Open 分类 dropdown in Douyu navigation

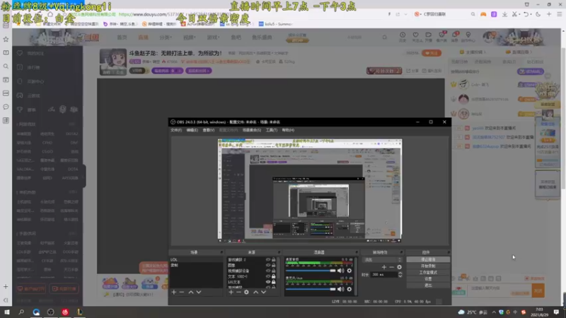tap(166, 37)
